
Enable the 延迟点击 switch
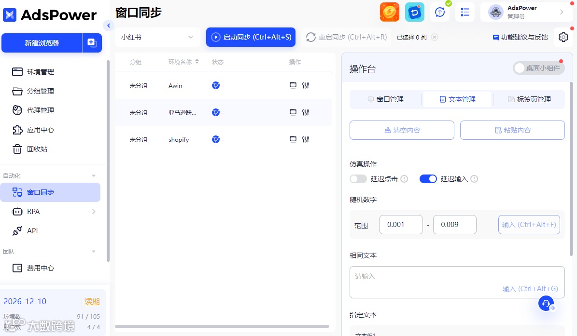click(358, 179)
